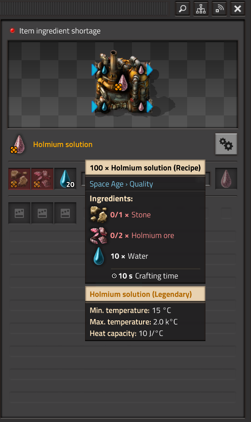Select the first empty module slot
This screenshot has width=251, height=422.
(19, 213)
